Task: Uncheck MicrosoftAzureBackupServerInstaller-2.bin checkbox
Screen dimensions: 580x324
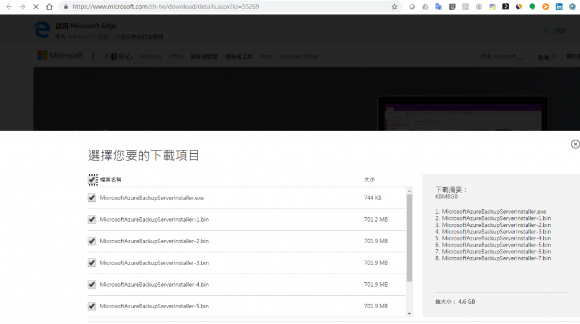Action: tap(92, 241)
